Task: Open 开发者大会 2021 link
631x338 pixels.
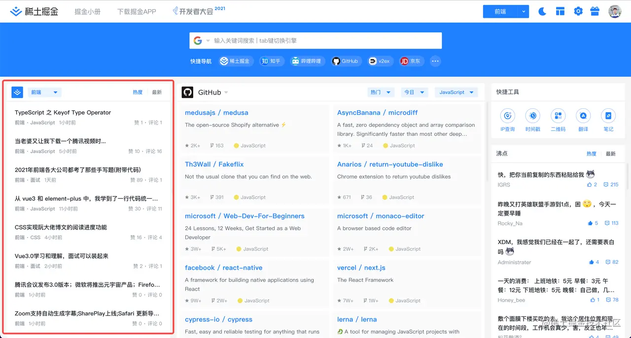Action: coord(199,11)
